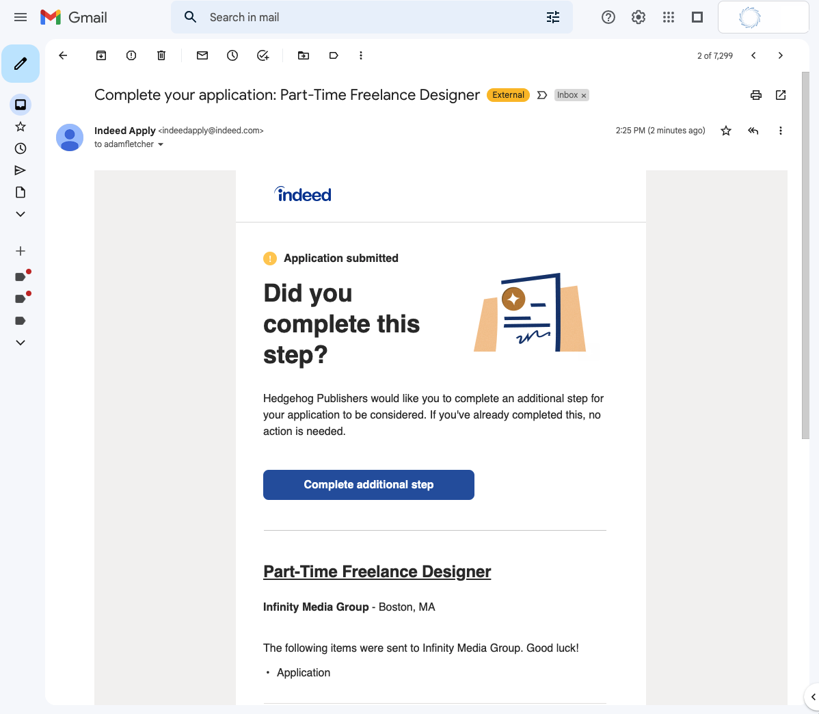Click the Compose pencil button
The height and width of the screenshot is (714, 819).
21,64
